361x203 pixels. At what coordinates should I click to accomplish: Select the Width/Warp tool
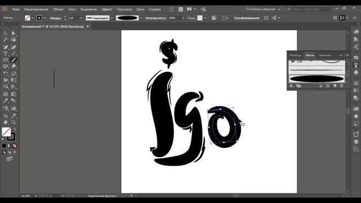click(6, 80)
